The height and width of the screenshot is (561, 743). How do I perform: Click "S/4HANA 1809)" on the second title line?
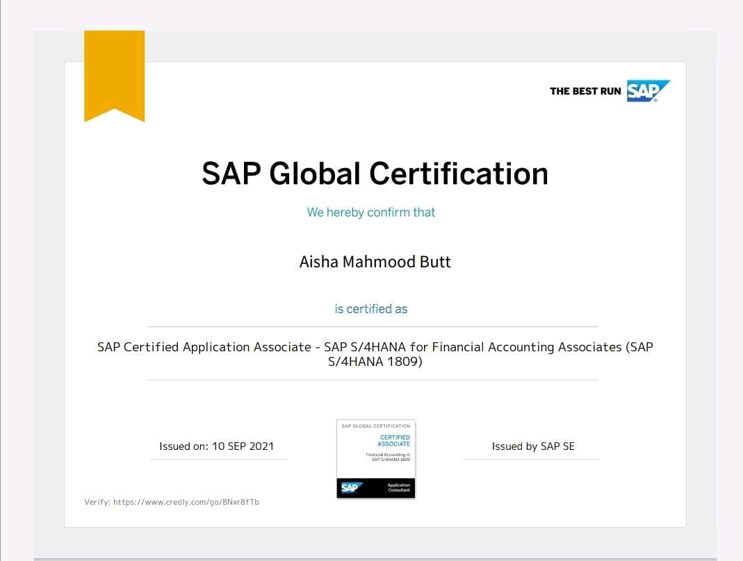point(375,362)
